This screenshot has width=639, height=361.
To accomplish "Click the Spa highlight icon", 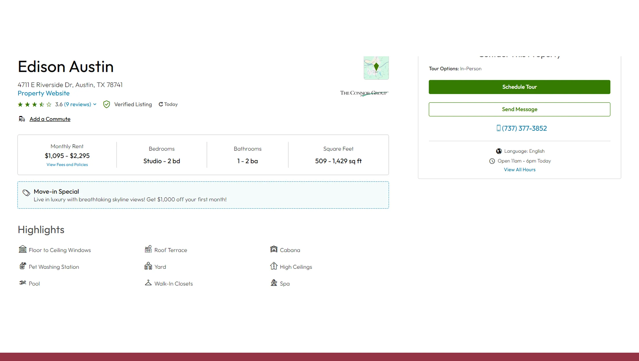I will 274,283.
